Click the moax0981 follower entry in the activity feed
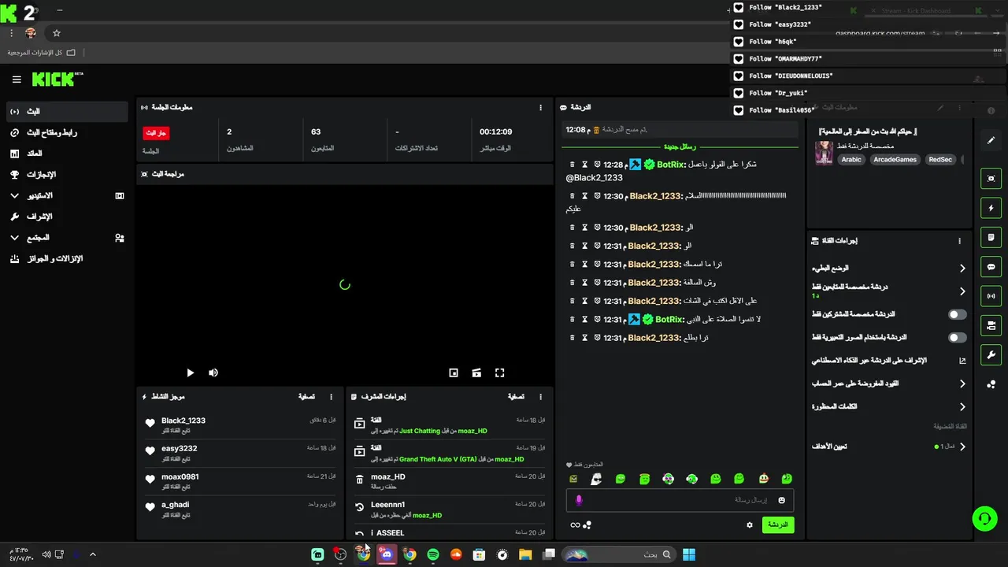 coord(240,481)
